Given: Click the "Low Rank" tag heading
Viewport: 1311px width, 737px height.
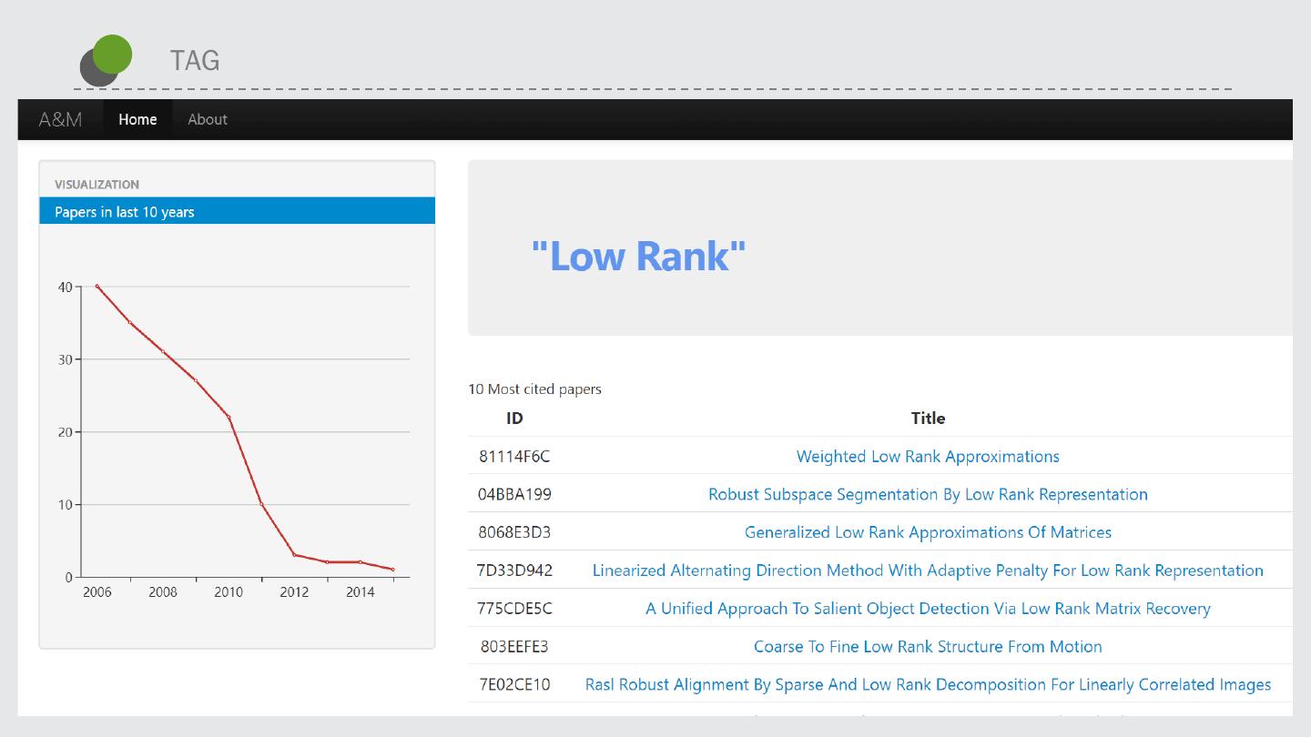Looking at the screenshot, I should tap(638, 256).
